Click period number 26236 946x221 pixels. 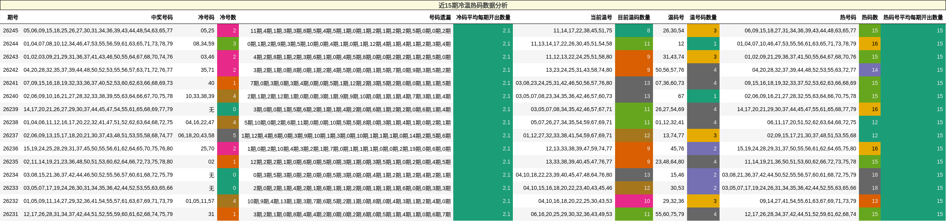pyautogui.click(x=10, y=148)
